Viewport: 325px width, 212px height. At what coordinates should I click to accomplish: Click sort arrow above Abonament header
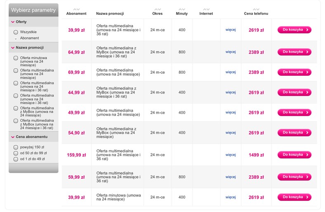click(76, 9)
